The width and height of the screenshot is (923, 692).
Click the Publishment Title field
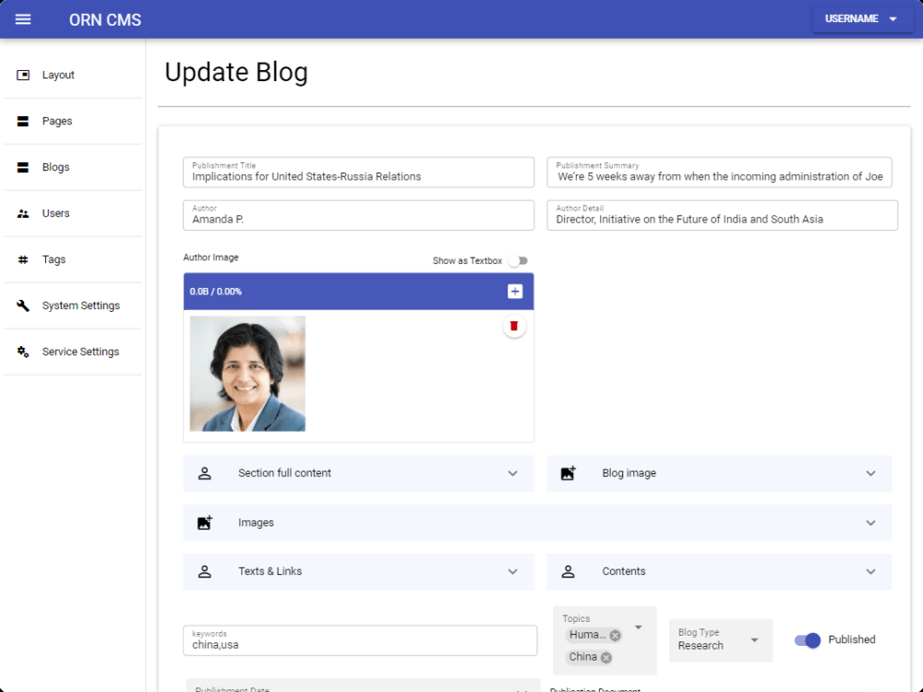358,173
